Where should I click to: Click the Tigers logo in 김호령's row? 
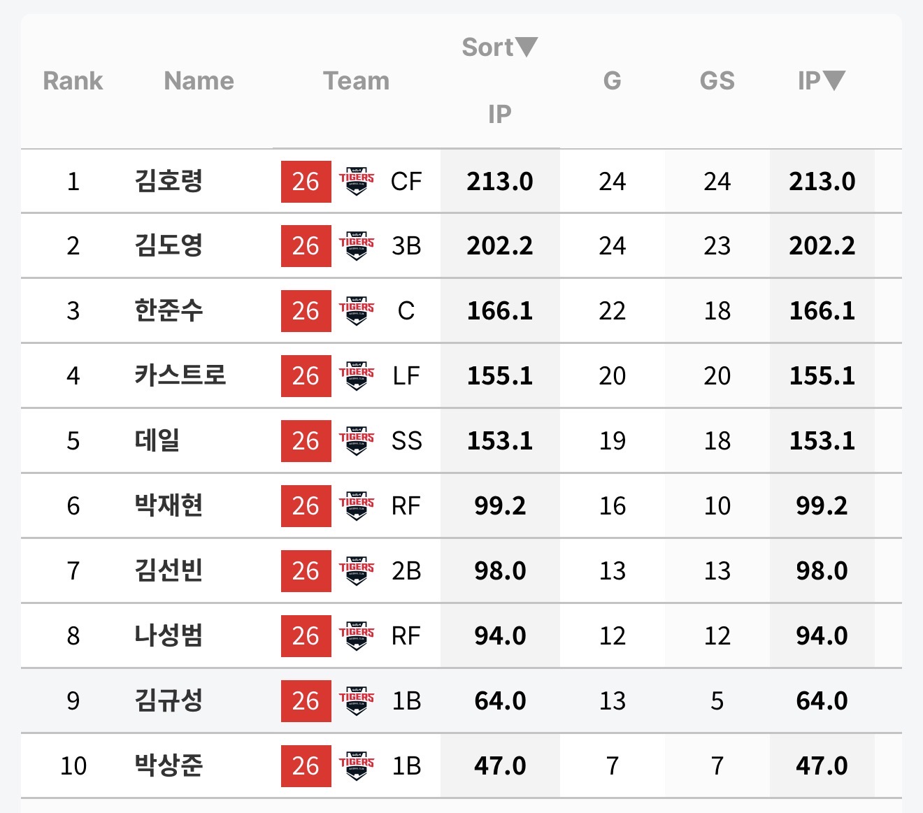click(357, 181)
